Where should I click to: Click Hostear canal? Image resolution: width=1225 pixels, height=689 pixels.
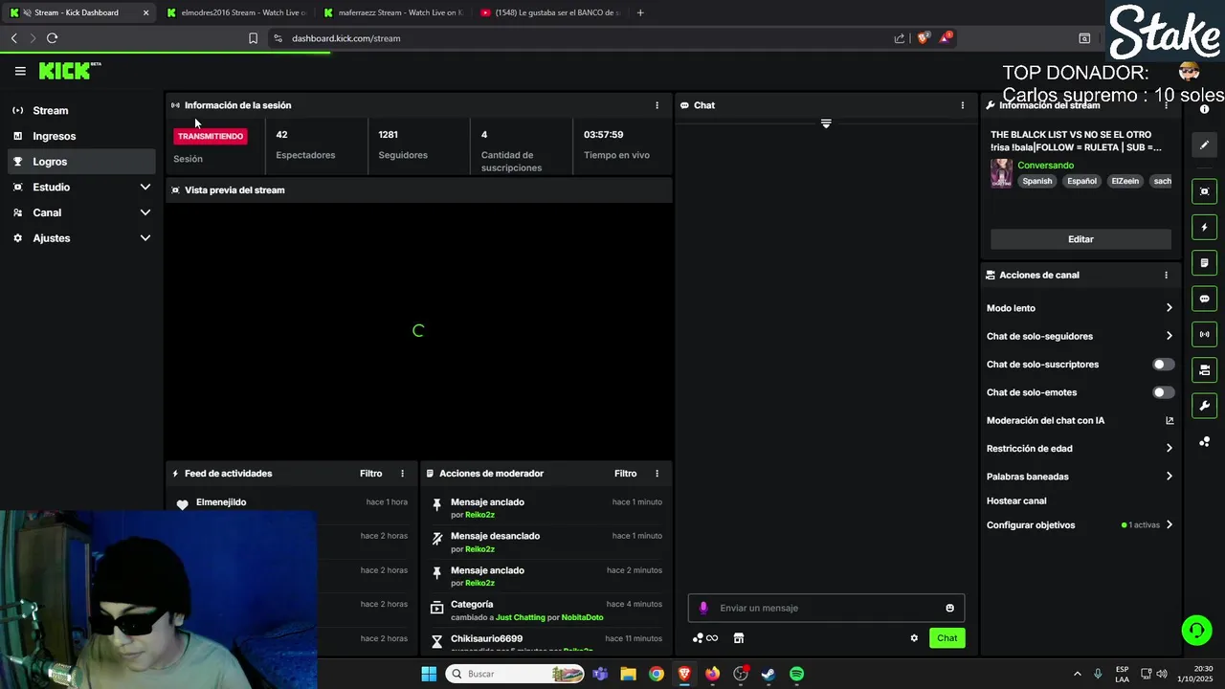point(1016,500)
